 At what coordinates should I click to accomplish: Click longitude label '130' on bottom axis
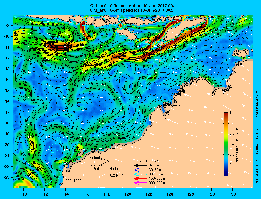232,194
